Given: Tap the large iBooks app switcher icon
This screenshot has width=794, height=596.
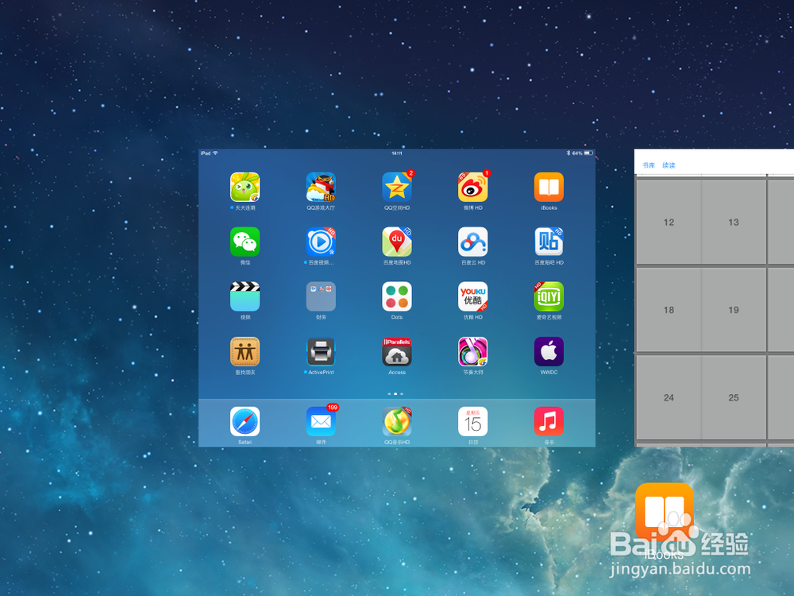Looking at the screenshot, I should pos(665,512).
